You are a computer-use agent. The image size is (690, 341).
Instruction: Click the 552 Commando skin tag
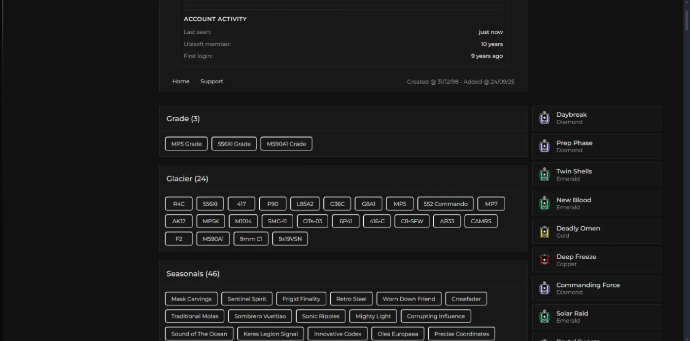(445, 204)
